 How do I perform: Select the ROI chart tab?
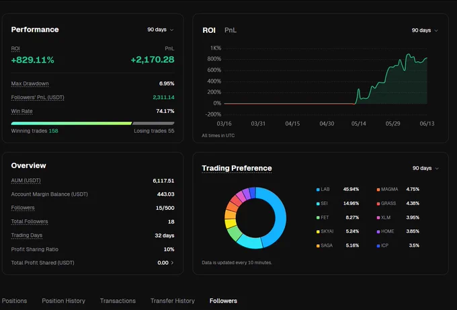(x=209, y=30)
